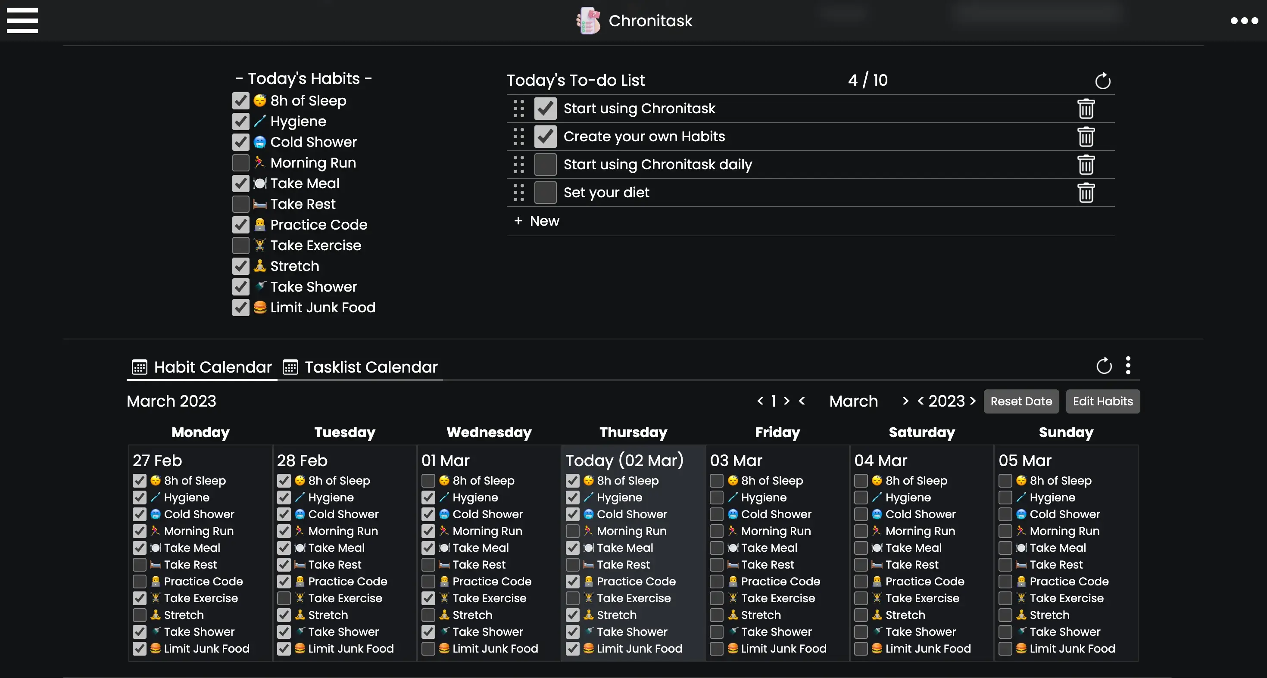Click the 'Wednesday' column header
The width and height of the screenshot is (1267, 678).
pyautogui.click(x=489, y=432)
